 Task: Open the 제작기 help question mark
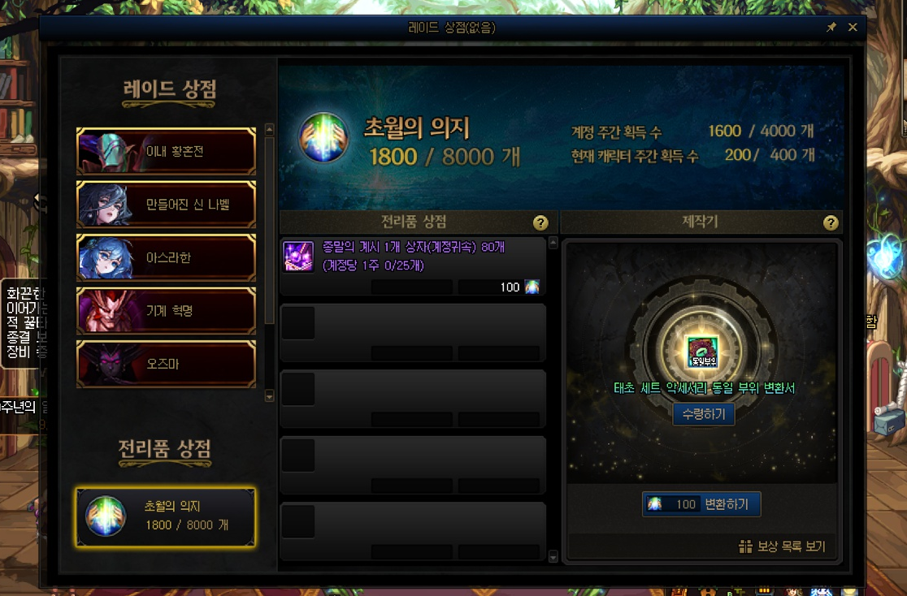click(x=831, y=222)
